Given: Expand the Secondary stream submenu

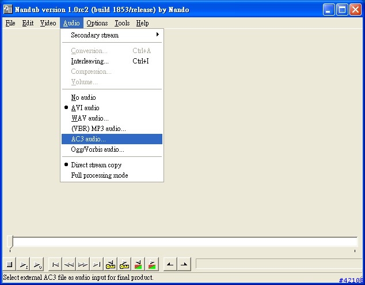Looking at the screenshot, I should pyautogui.click(x=112, y=35).
